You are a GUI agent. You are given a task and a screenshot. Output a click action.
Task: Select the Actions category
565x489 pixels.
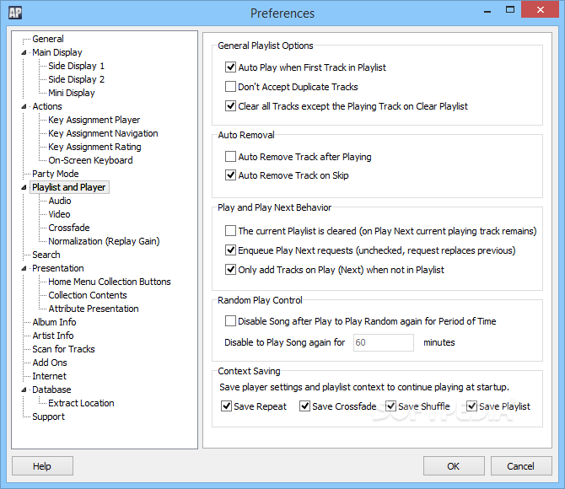[x=47, y=106]
